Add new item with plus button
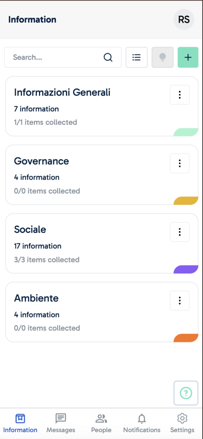Viewport: 203px width, 439px height. coord(188,57)
